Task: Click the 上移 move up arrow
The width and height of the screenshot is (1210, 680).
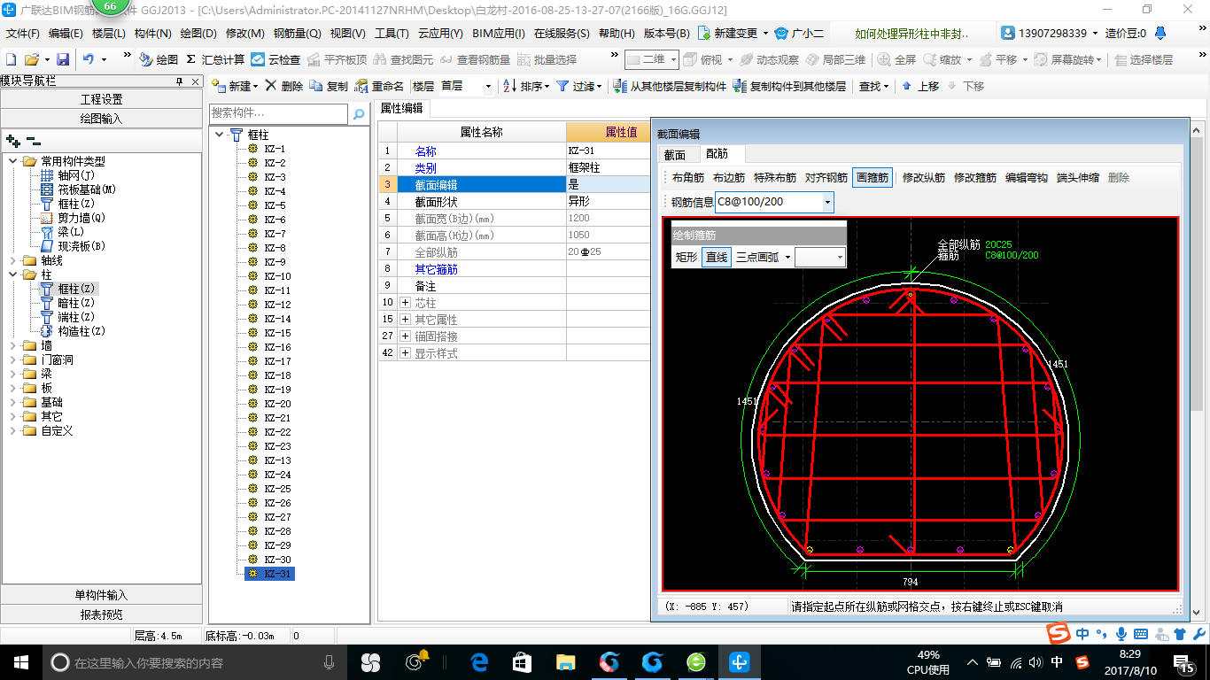Action: pos(906,86)
